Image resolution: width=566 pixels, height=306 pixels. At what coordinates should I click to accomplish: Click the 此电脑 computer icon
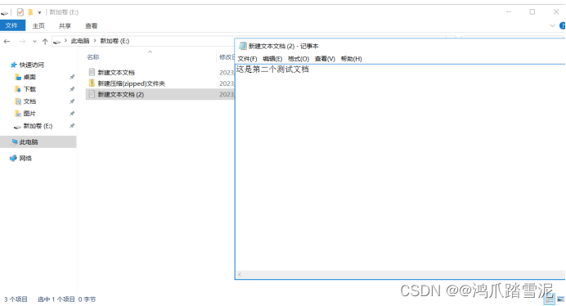(x=15, y=142)
